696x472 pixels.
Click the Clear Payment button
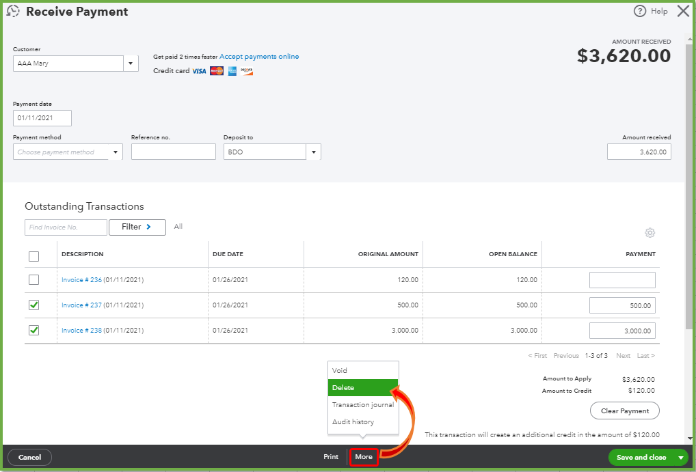(624, 411)
